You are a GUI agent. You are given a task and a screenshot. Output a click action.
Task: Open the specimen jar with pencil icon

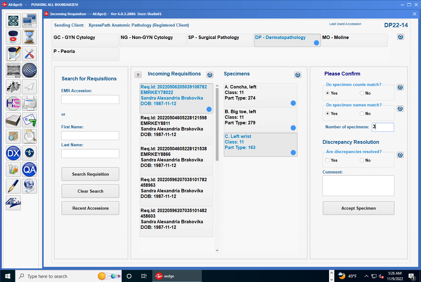(x=13, y=54)
